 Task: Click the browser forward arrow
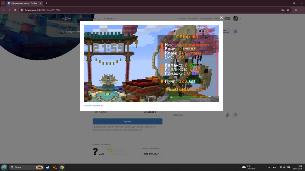coord(9,10)
